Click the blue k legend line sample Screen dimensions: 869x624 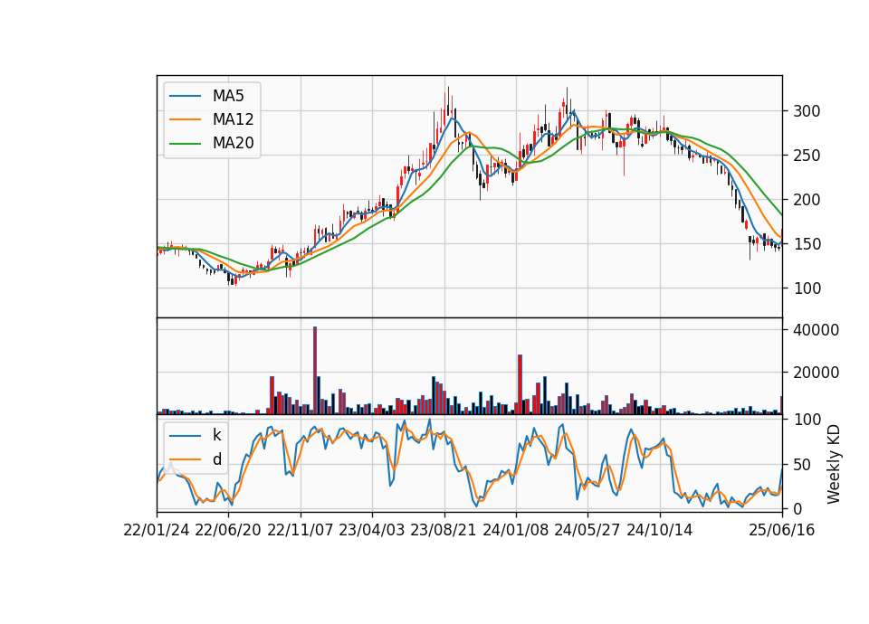pyautogui.click(x=185, y=436)
